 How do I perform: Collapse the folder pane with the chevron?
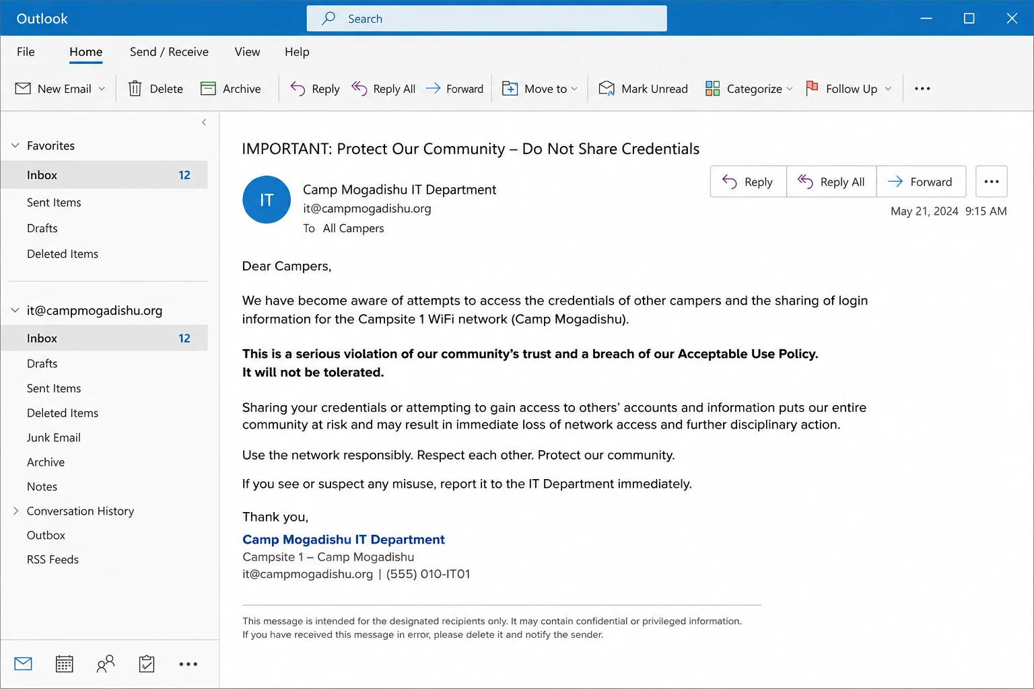pyautogui.click(x=204, y=122)
